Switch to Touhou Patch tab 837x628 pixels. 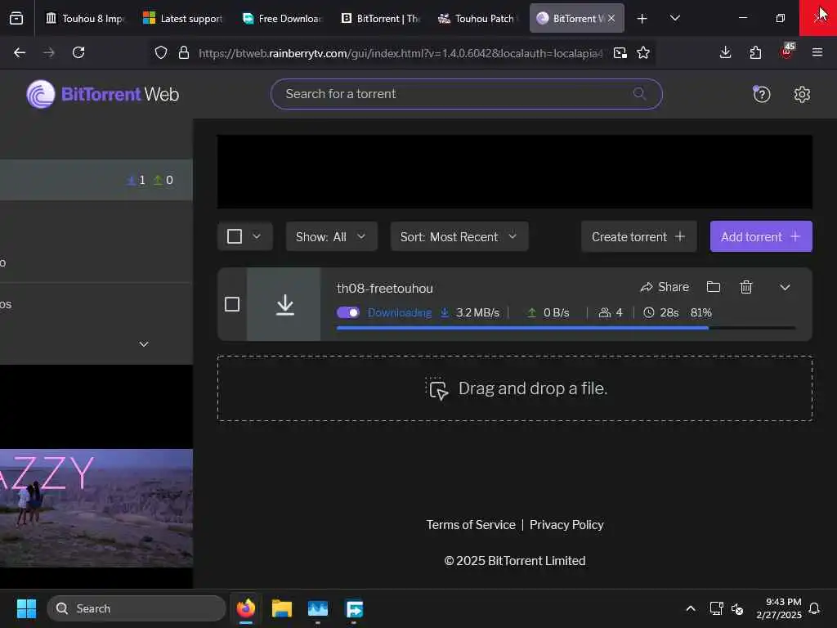pyautogui.click(x=477, y=19)
